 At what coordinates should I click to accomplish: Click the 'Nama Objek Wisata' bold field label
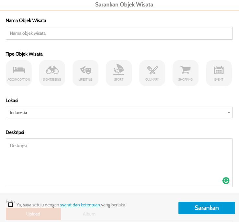pos(26,20)
